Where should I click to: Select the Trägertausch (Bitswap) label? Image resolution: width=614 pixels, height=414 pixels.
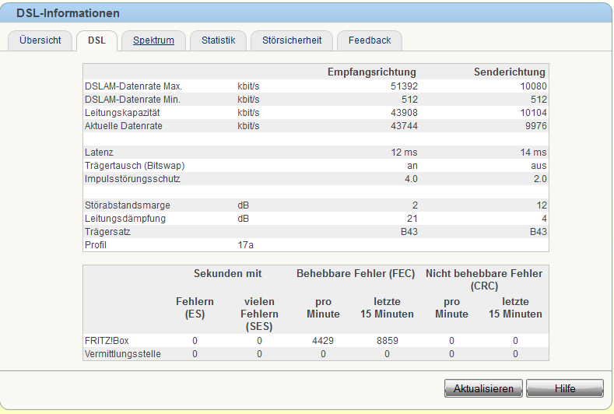click(x=135, y=166)
